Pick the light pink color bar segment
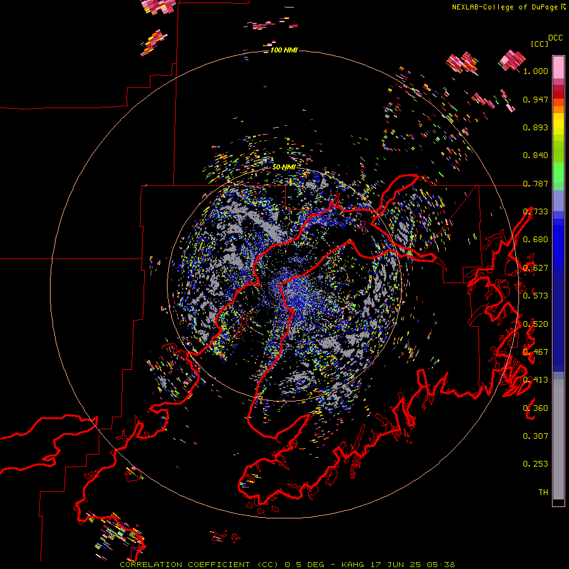 point(558,67)
